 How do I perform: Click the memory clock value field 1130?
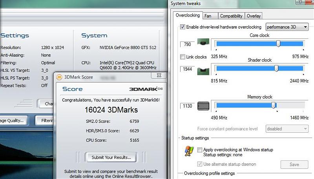(x=188, y=106)
